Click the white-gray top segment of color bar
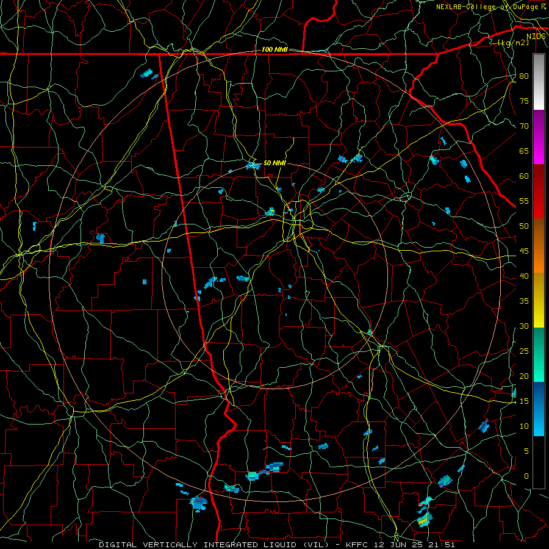The image size is (549, 549). pos(539,82)
